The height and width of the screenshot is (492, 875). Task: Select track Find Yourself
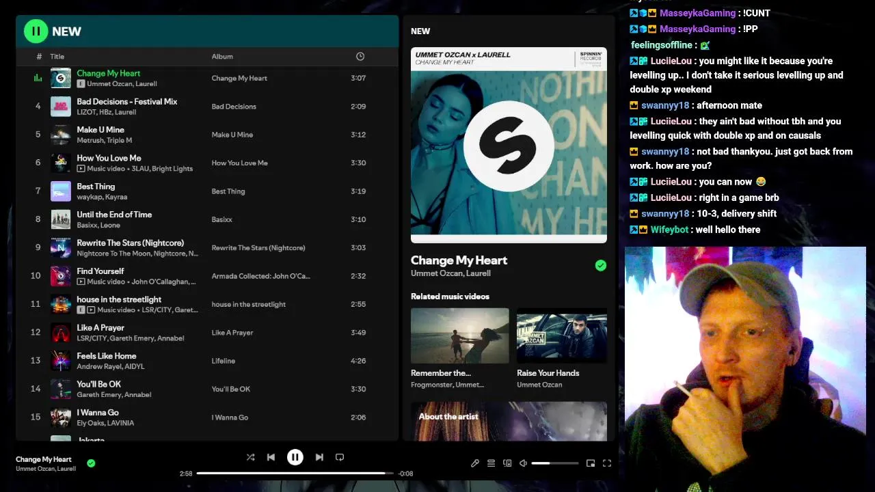click(100, 271)
